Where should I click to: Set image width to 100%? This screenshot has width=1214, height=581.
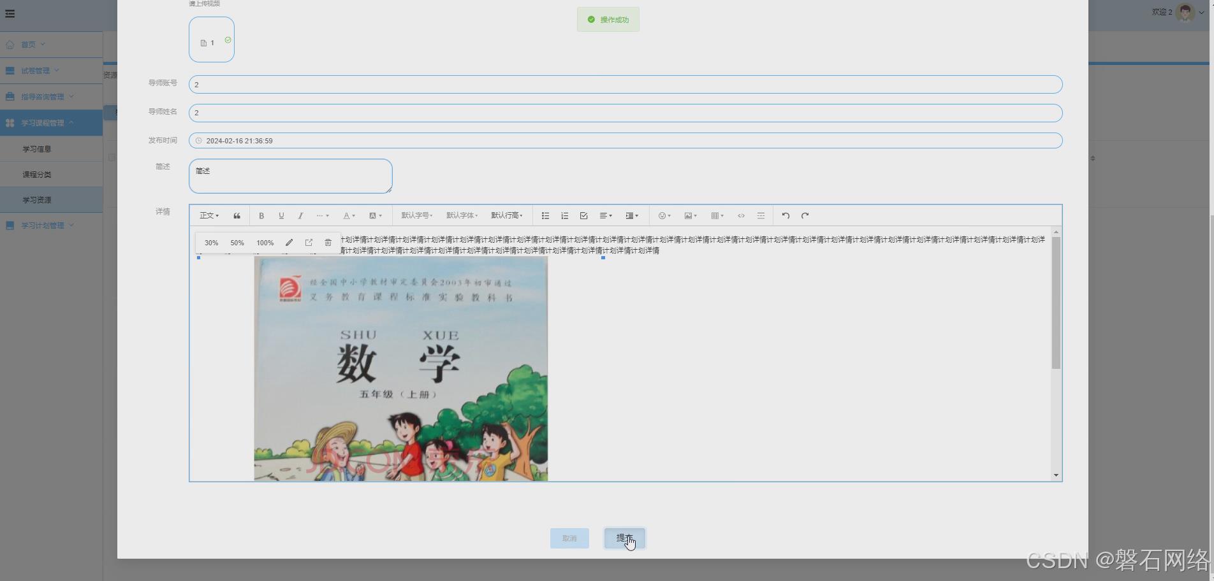tap(265, 243)
